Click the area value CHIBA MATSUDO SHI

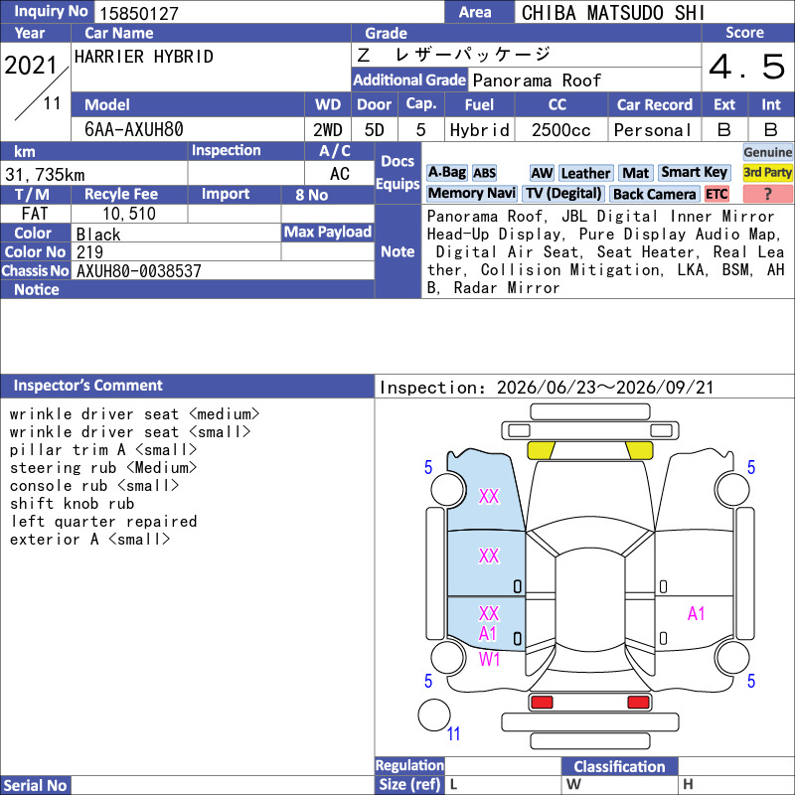(x=613, y=13)
